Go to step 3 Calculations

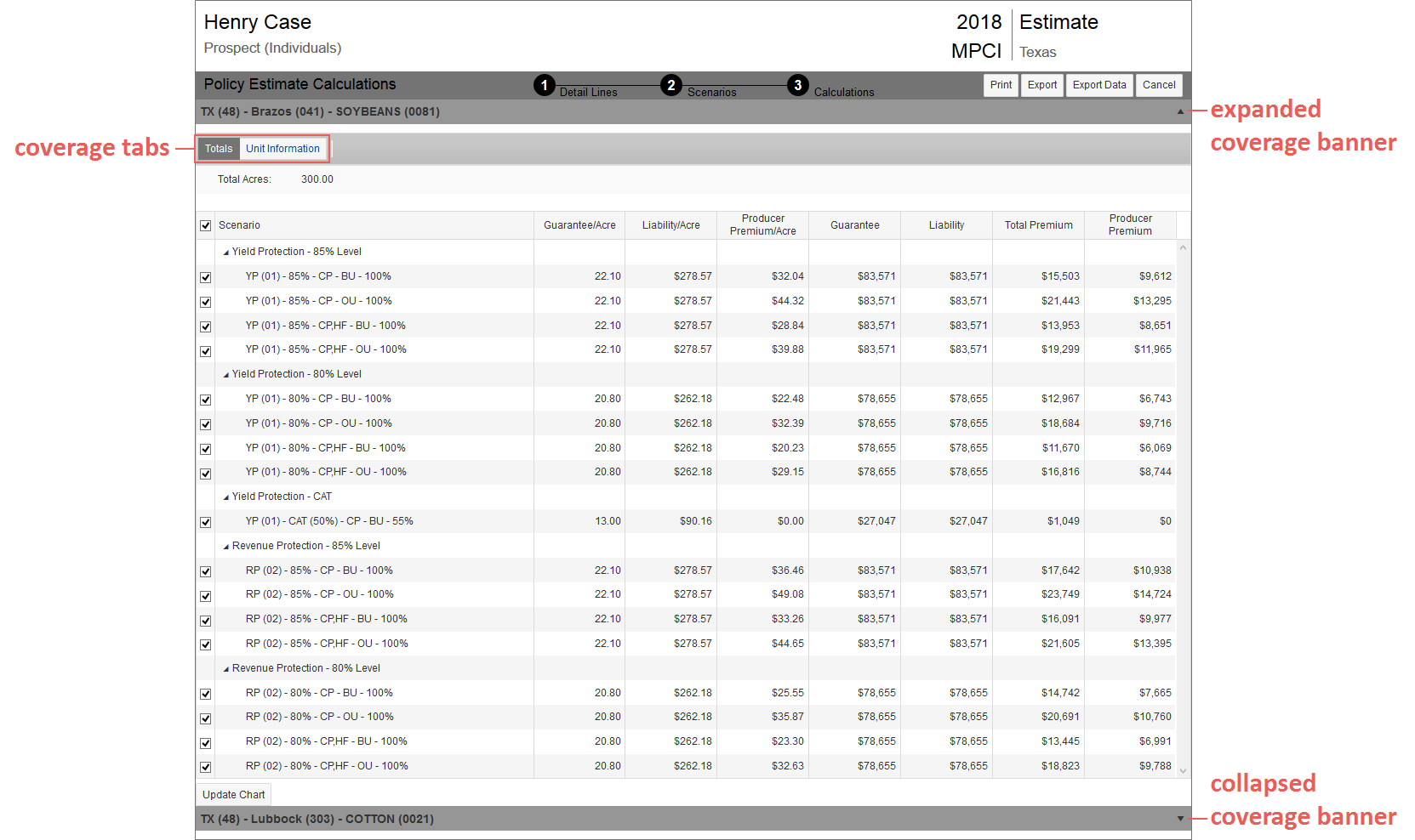point(798,85)
